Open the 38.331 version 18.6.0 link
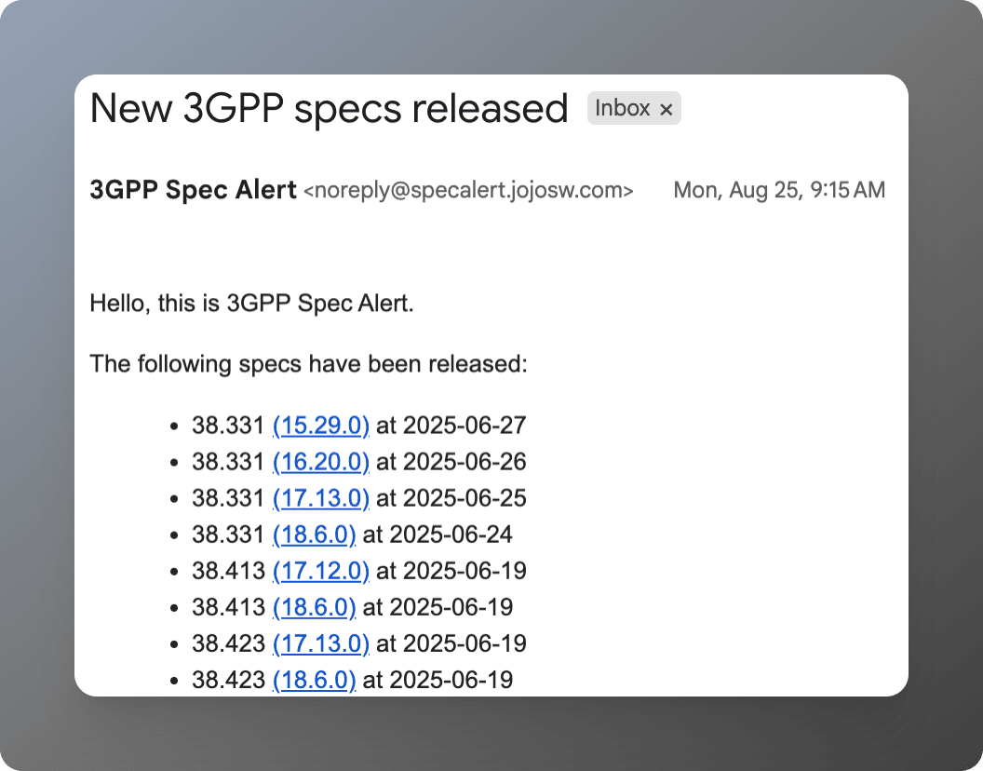983x771 pixels. coord(314,534)
